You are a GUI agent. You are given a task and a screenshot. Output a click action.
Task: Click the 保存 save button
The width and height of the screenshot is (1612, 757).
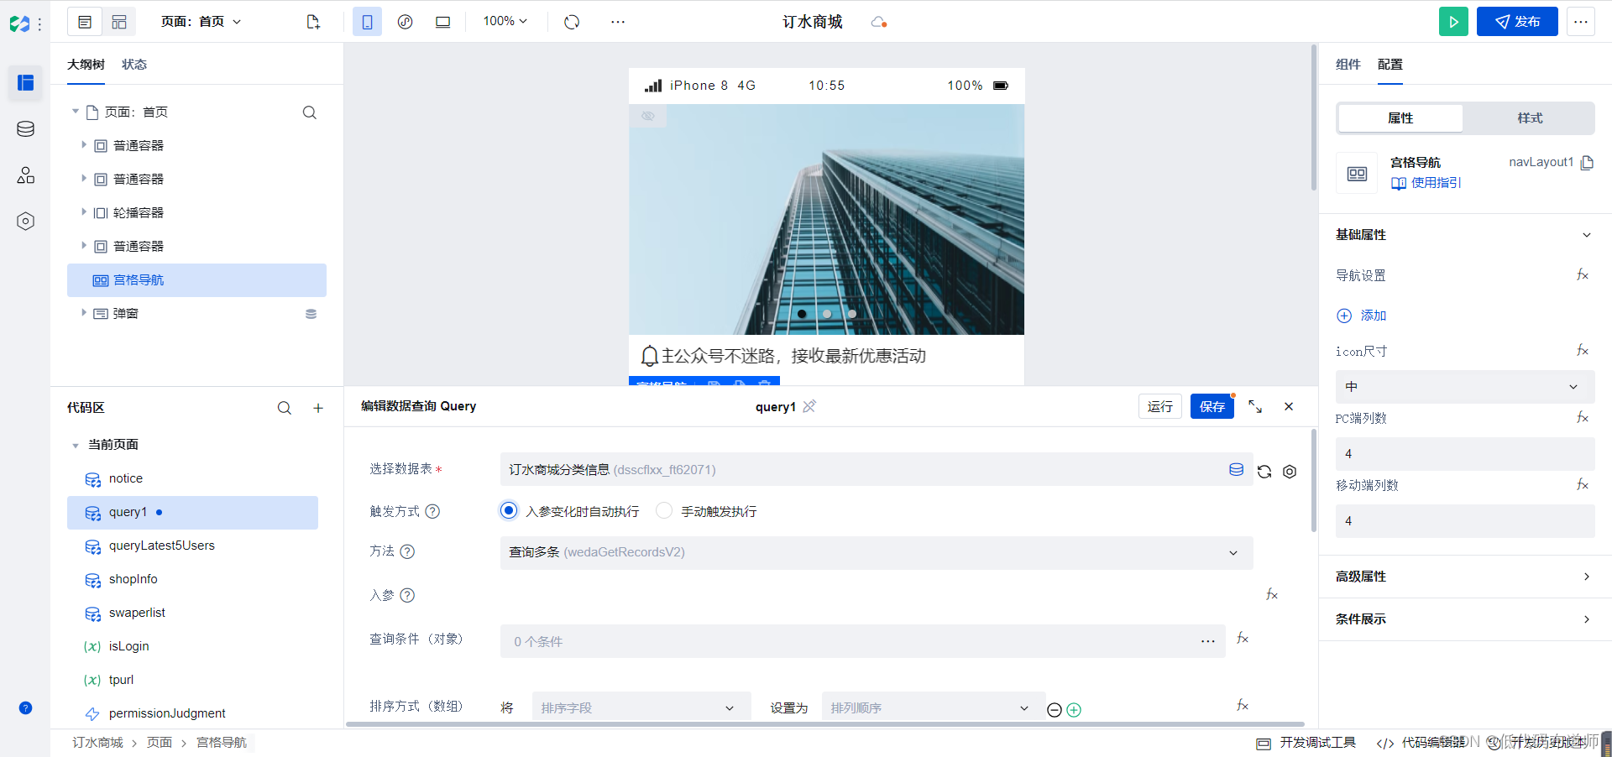(1212, 406)
